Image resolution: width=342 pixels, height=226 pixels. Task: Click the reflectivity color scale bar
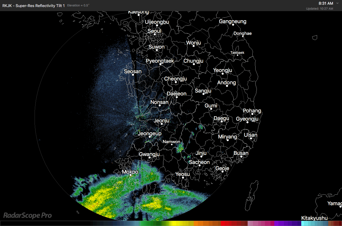point(171,224)
